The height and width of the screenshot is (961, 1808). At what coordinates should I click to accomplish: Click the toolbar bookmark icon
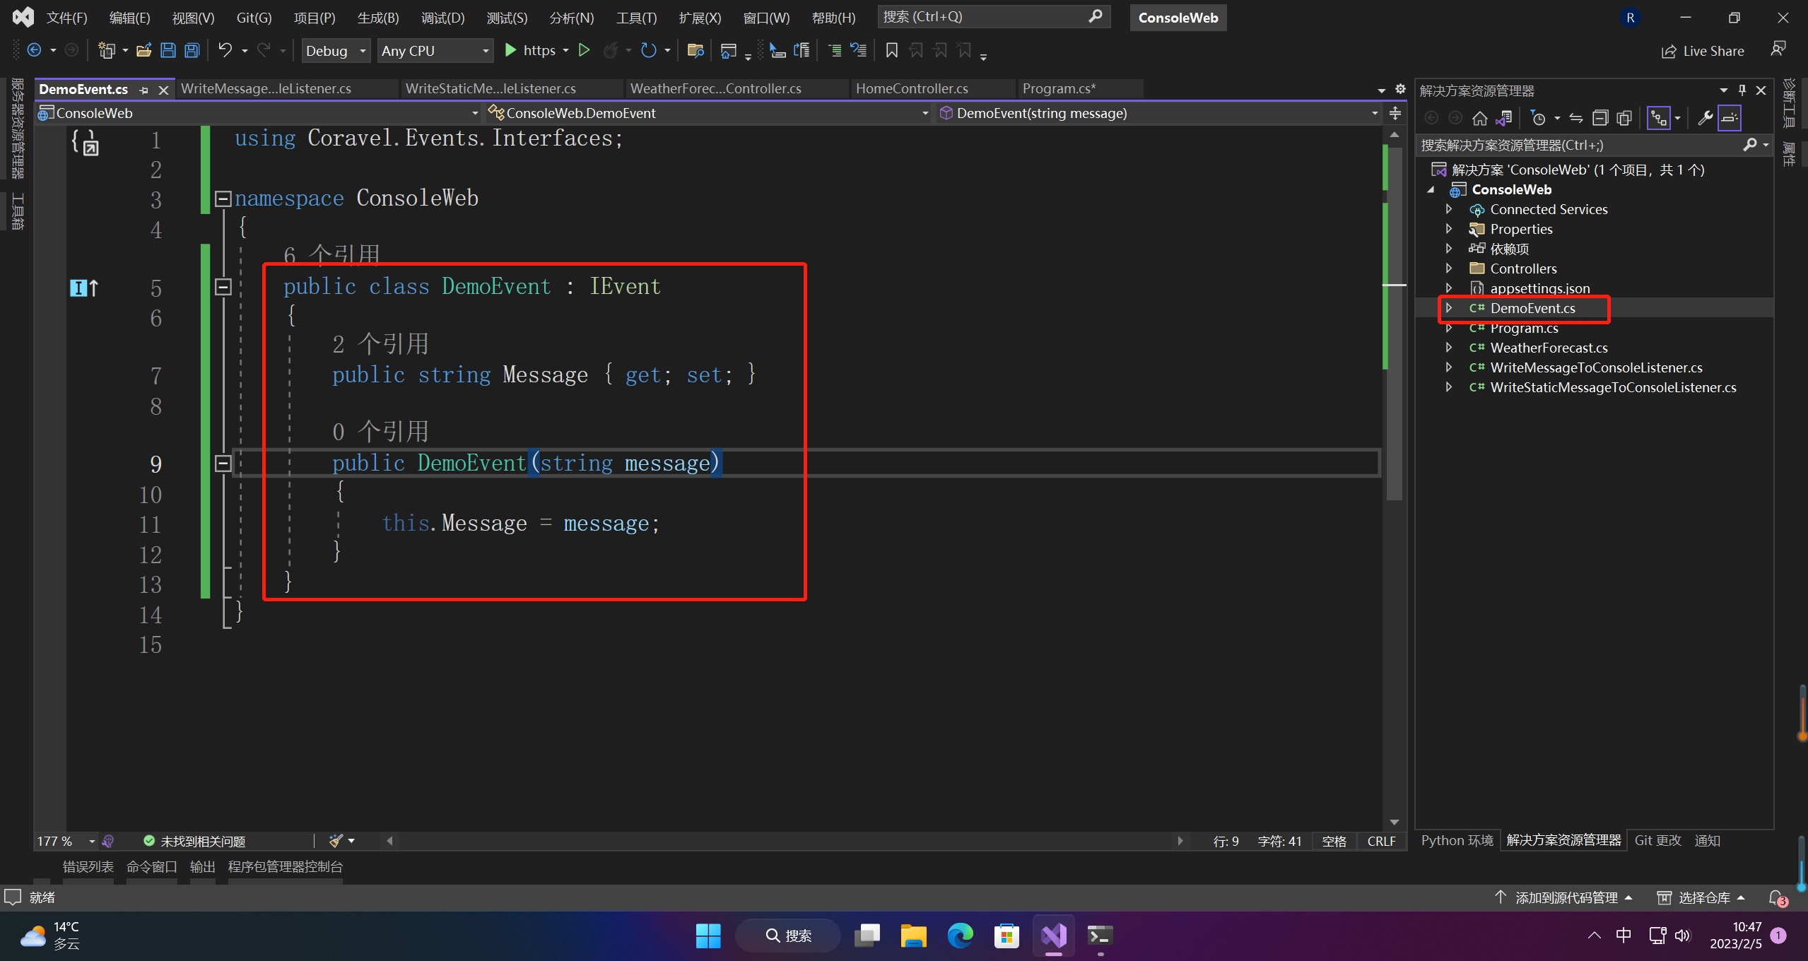pos(891,50)
